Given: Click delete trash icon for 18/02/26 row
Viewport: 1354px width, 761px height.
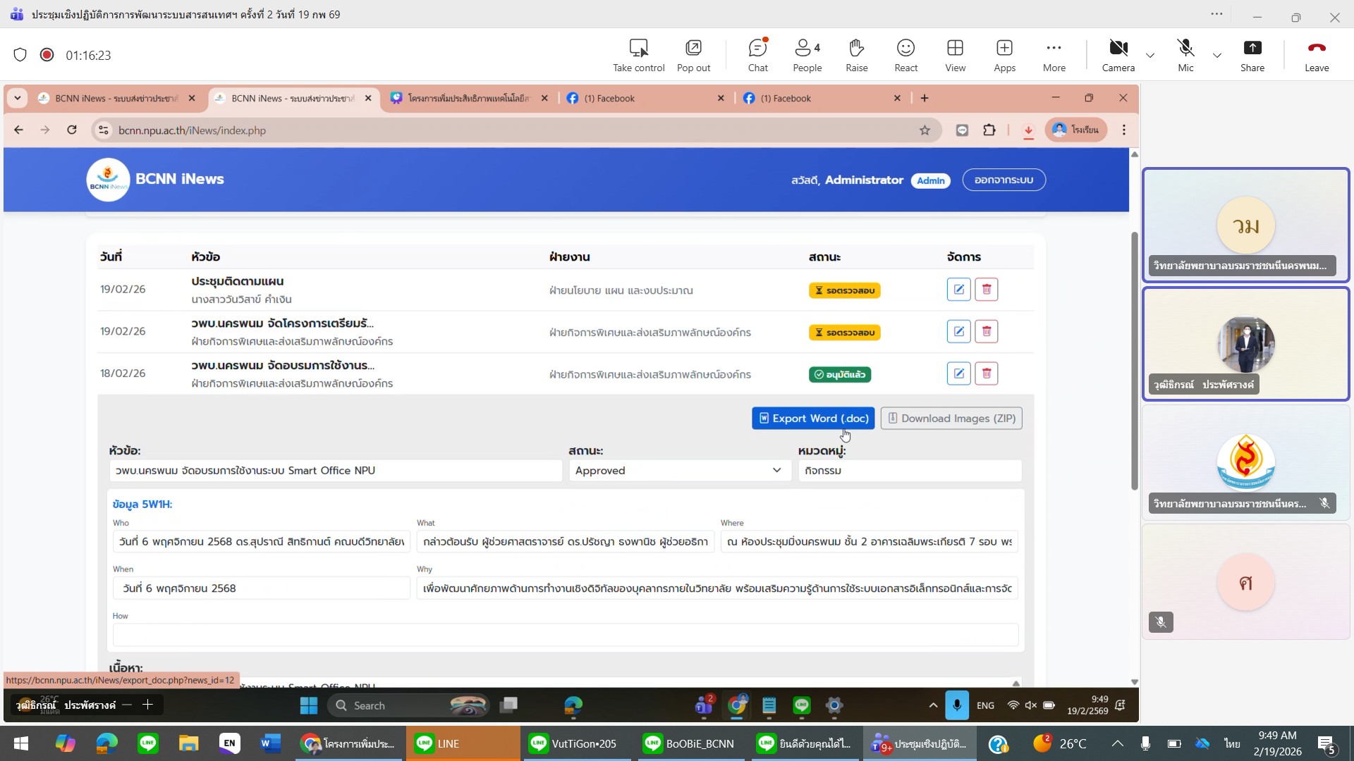Looking at the screenshot, I should [x=986, y=373].
